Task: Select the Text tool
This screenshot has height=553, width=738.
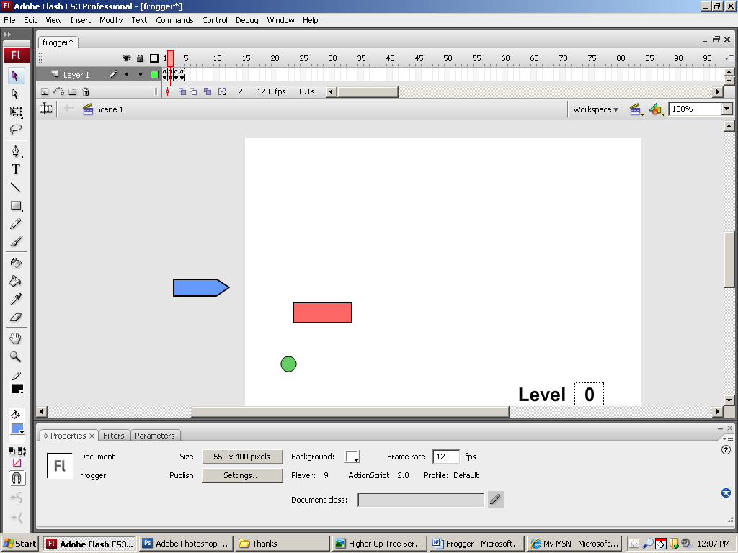Action: click(16, 169)
